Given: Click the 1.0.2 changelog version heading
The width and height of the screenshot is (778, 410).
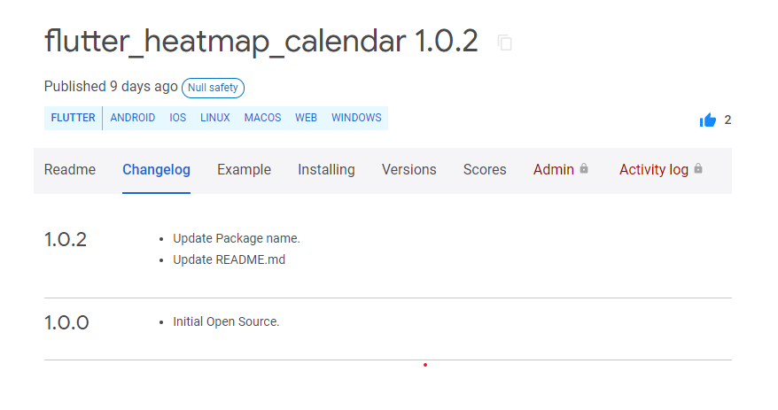Looking at the screenshot, I should point(66,240).
